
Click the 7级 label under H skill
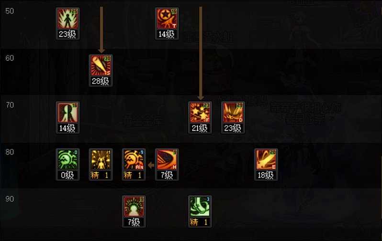[x=167, y=175]
